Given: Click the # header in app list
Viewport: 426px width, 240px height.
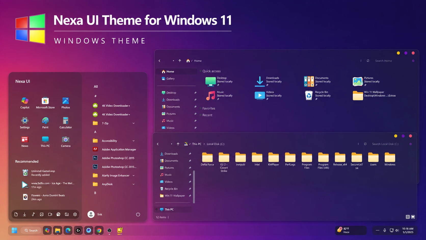Looking at the screenshot, I should pos(96,96).
